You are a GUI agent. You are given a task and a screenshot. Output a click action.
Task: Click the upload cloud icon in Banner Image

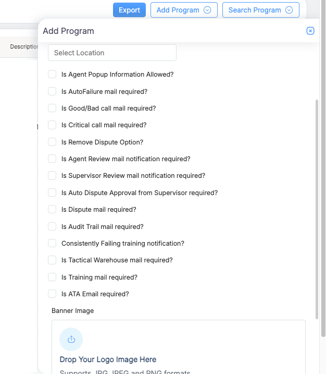(x=71, y=340)
